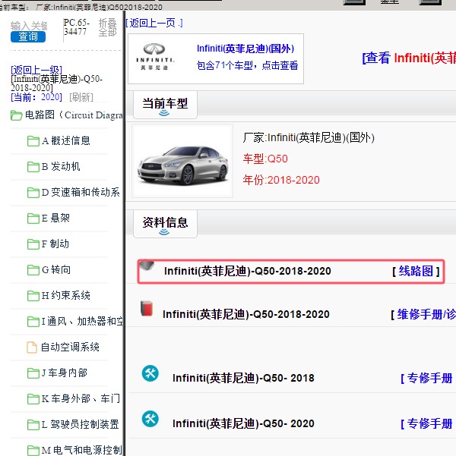456x456 pixels.
Task: Click folder icon for I 通风、加热器
Action: pos(33,322)
